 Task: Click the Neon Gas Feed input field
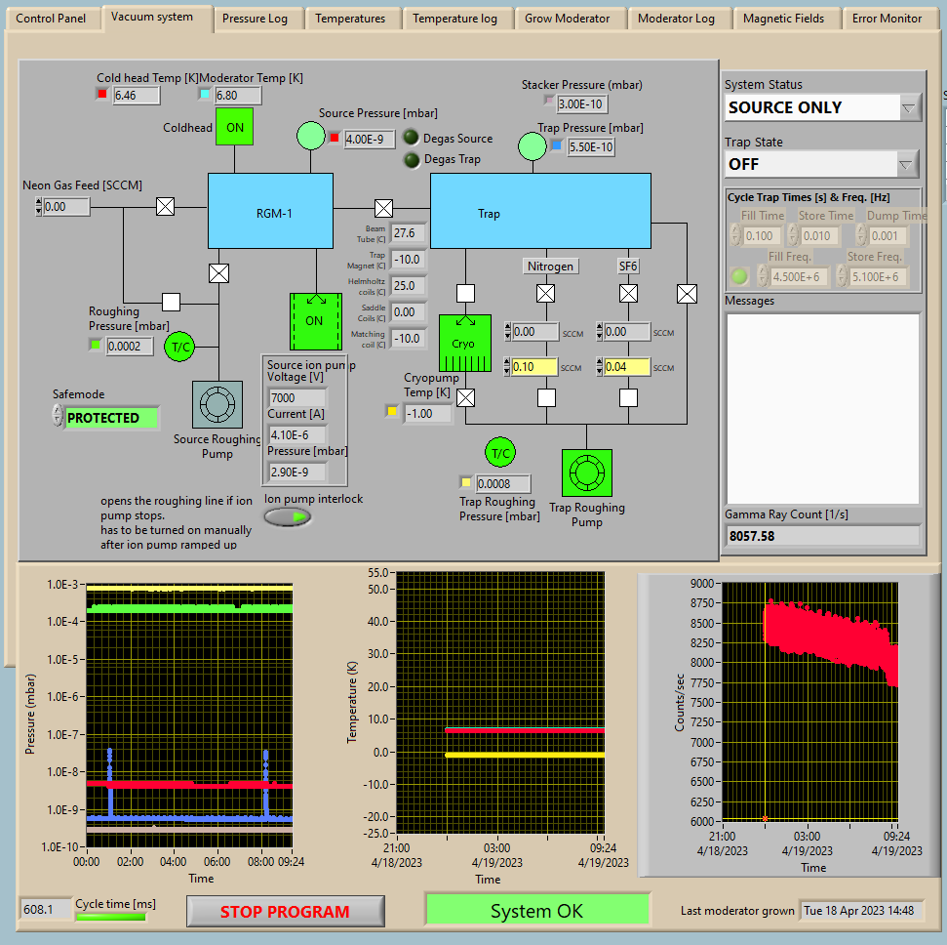[x=66, y=207]
